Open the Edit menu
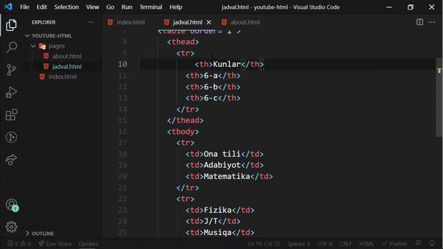 pos(42,7)
